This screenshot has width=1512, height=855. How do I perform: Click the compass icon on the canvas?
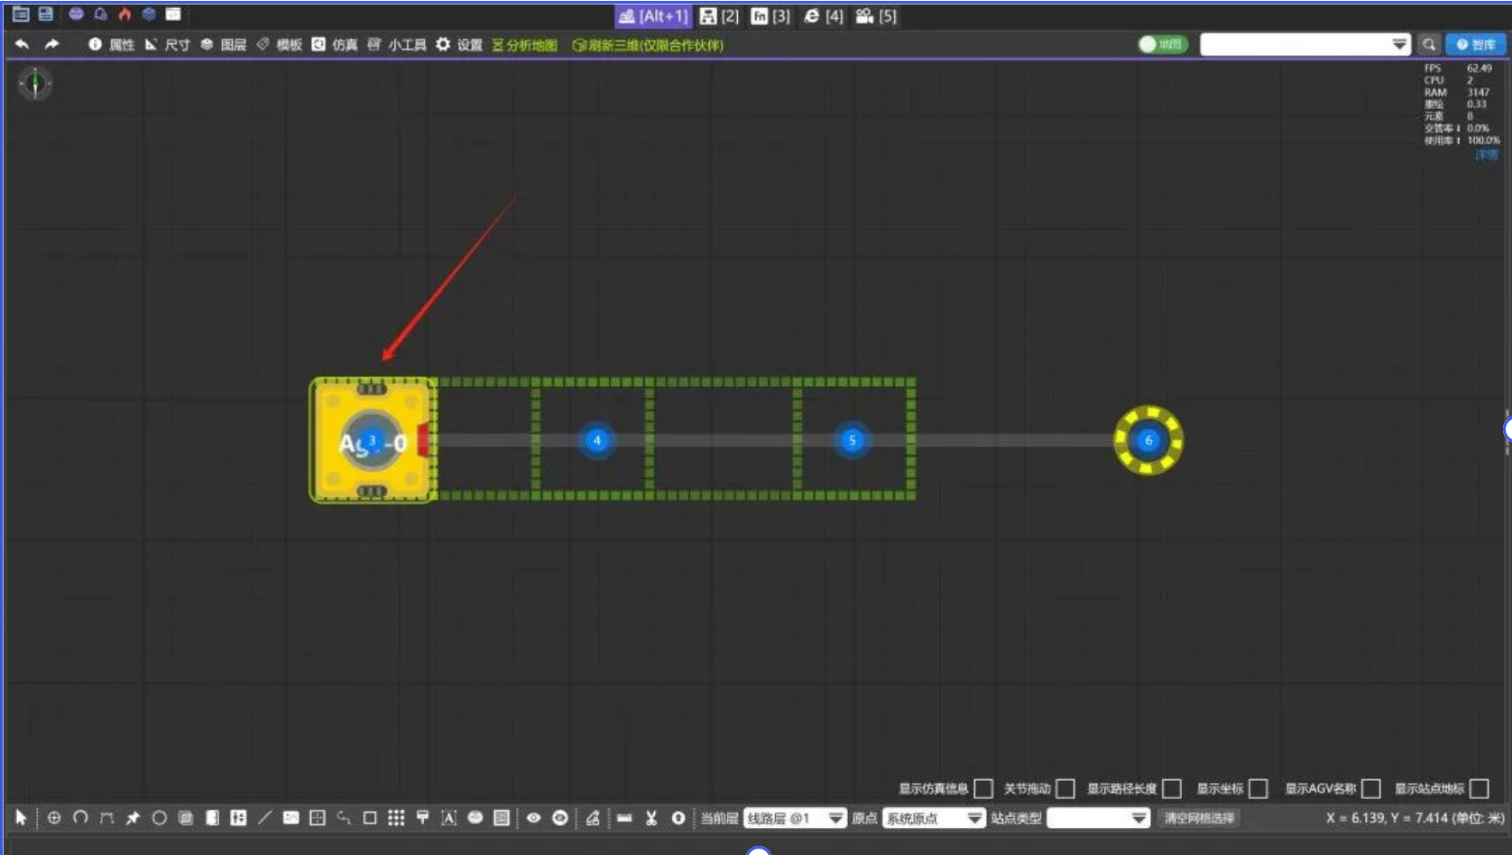click(x=35, y=84)
